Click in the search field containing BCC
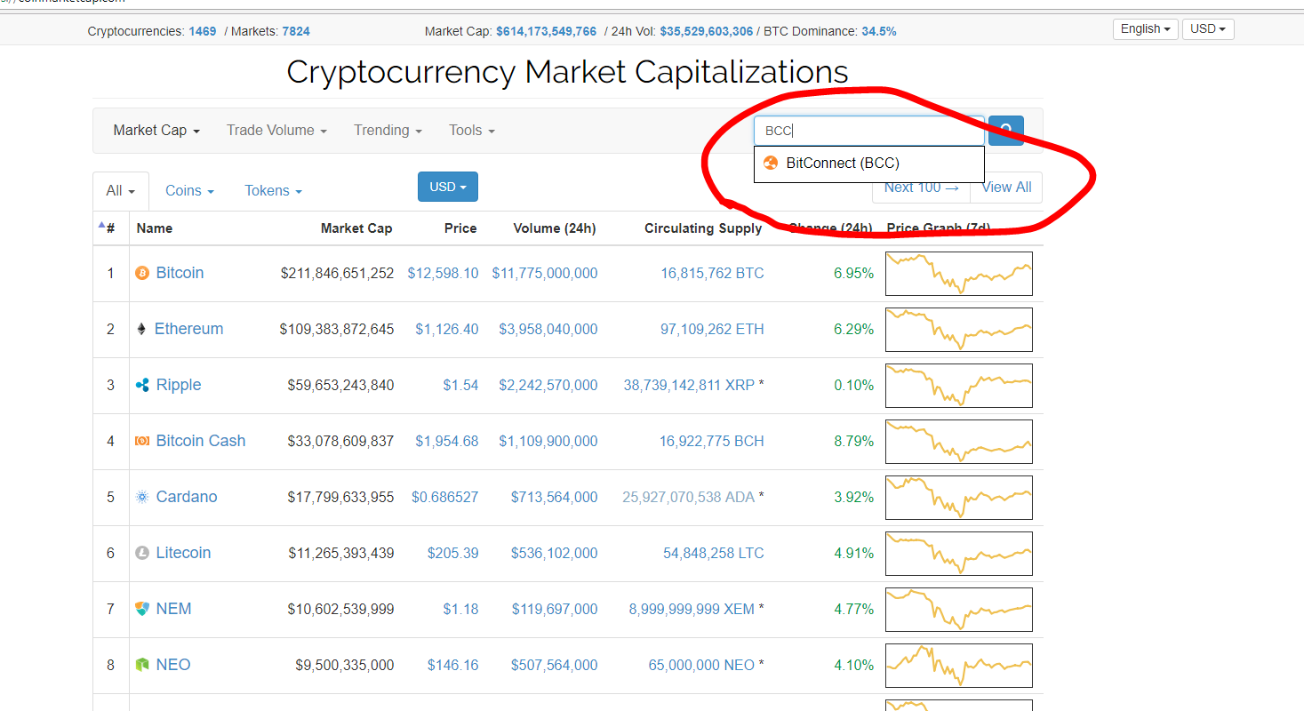The width and height of the screenshot is (1304, 711). click(x=869, y=131)
